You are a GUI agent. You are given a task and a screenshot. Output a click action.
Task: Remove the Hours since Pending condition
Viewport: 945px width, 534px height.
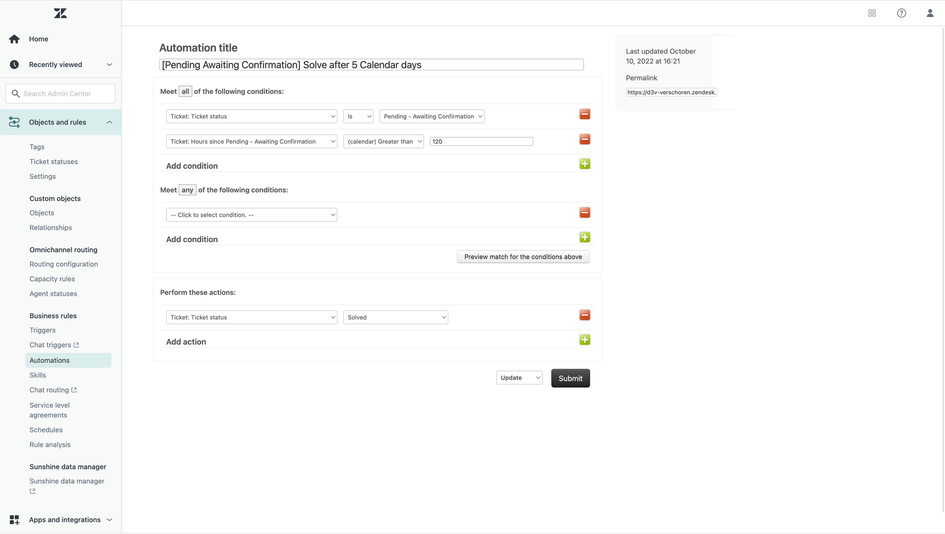click(x=584, y=139)
